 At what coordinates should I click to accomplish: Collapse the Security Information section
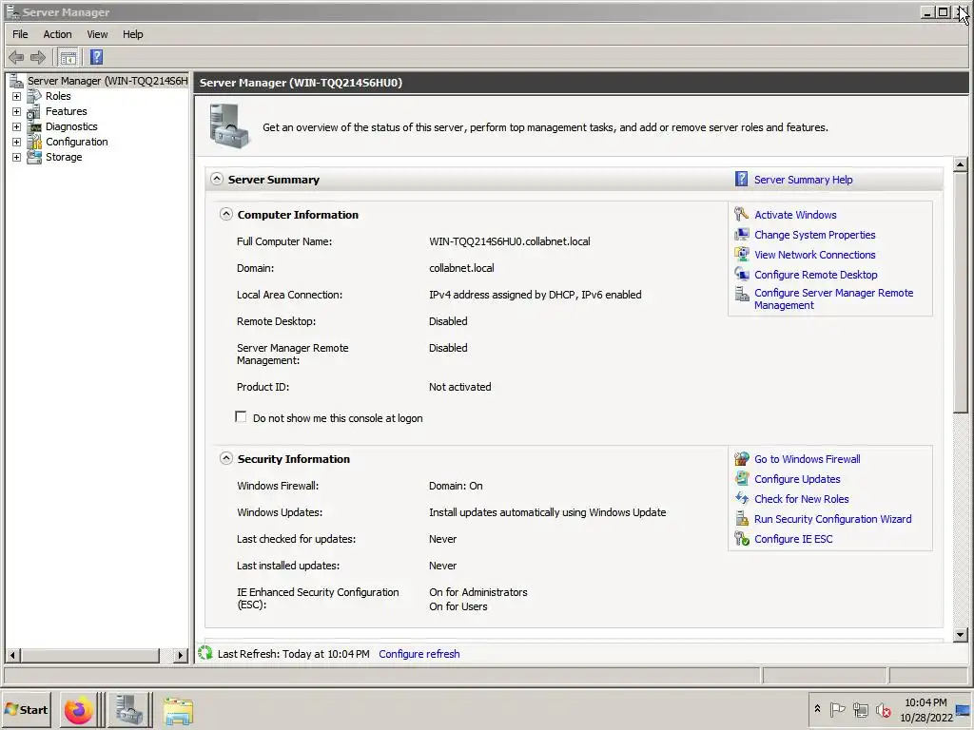pyautogui.click(x=226, y=459)
